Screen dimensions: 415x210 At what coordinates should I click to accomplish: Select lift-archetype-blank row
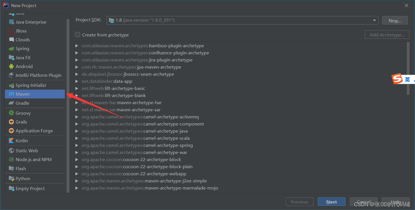[241, 95]
